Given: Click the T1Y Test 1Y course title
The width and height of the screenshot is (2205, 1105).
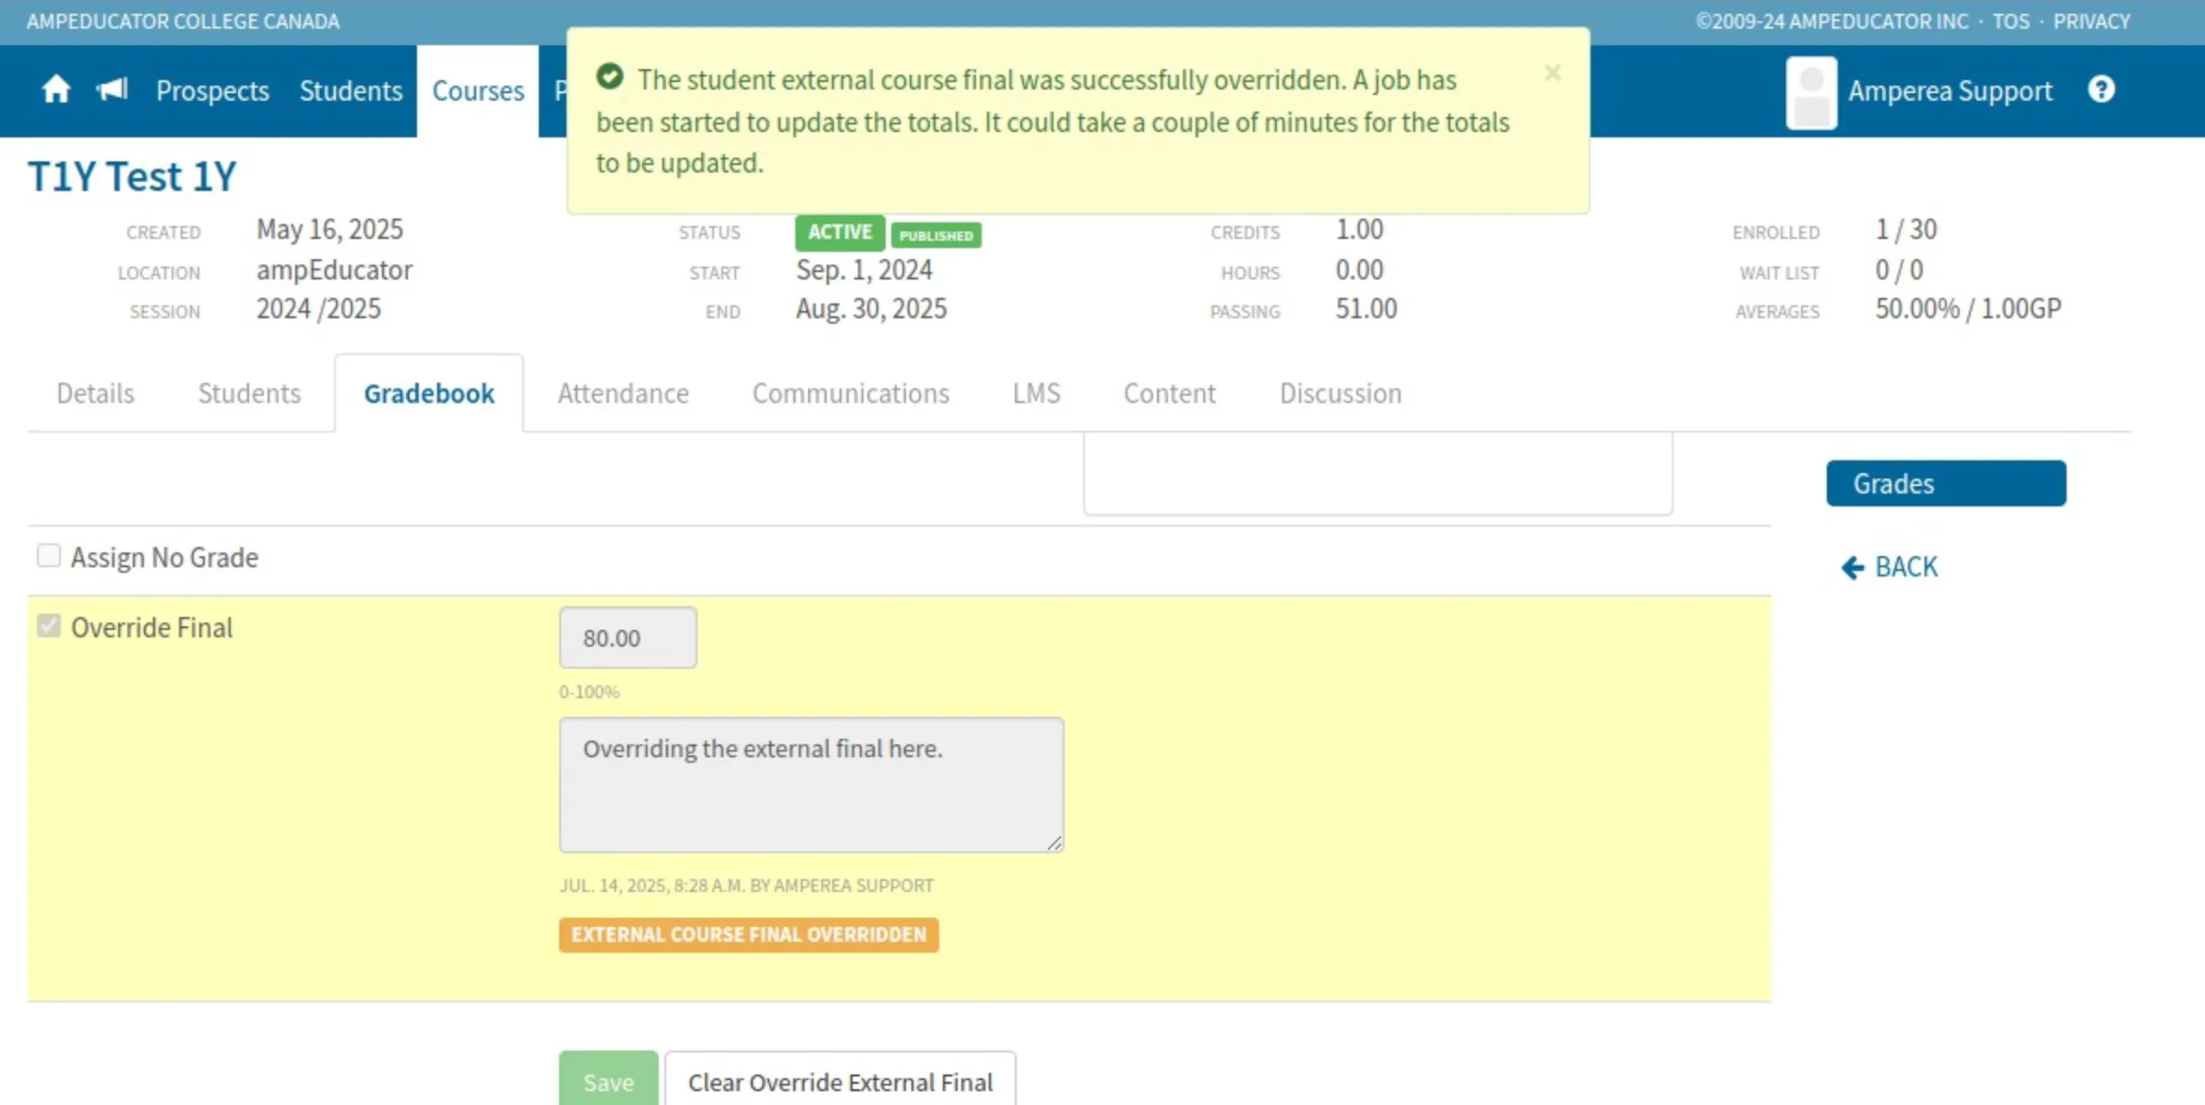Looking at the screenshot, I should tap(132, 176).
